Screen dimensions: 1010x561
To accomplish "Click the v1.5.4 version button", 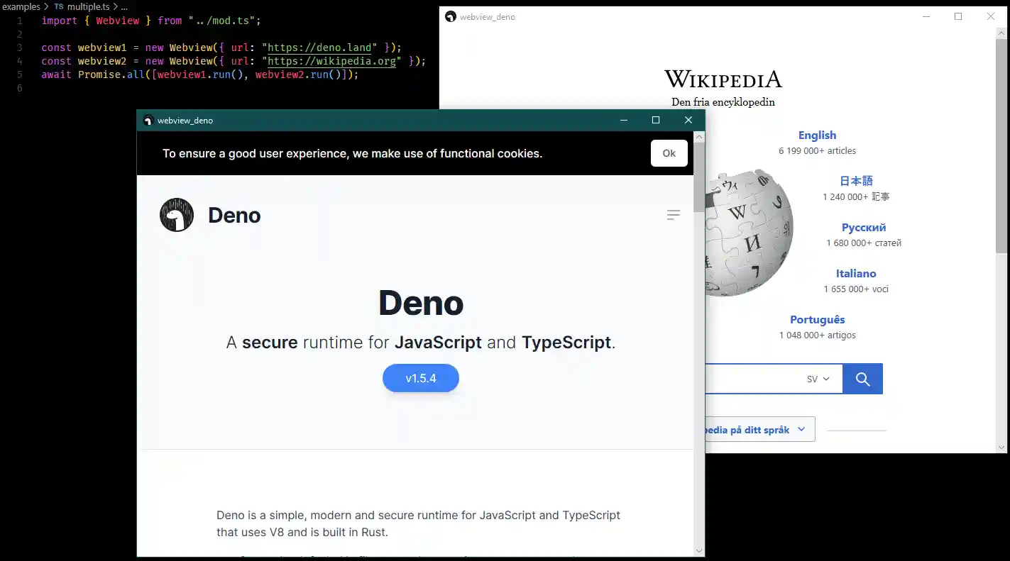I will coord(420,378).
